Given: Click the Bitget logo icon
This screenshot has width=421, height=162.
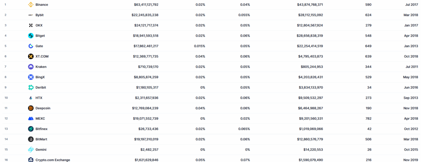Looking at the screenshot, I should coord(30,36).
